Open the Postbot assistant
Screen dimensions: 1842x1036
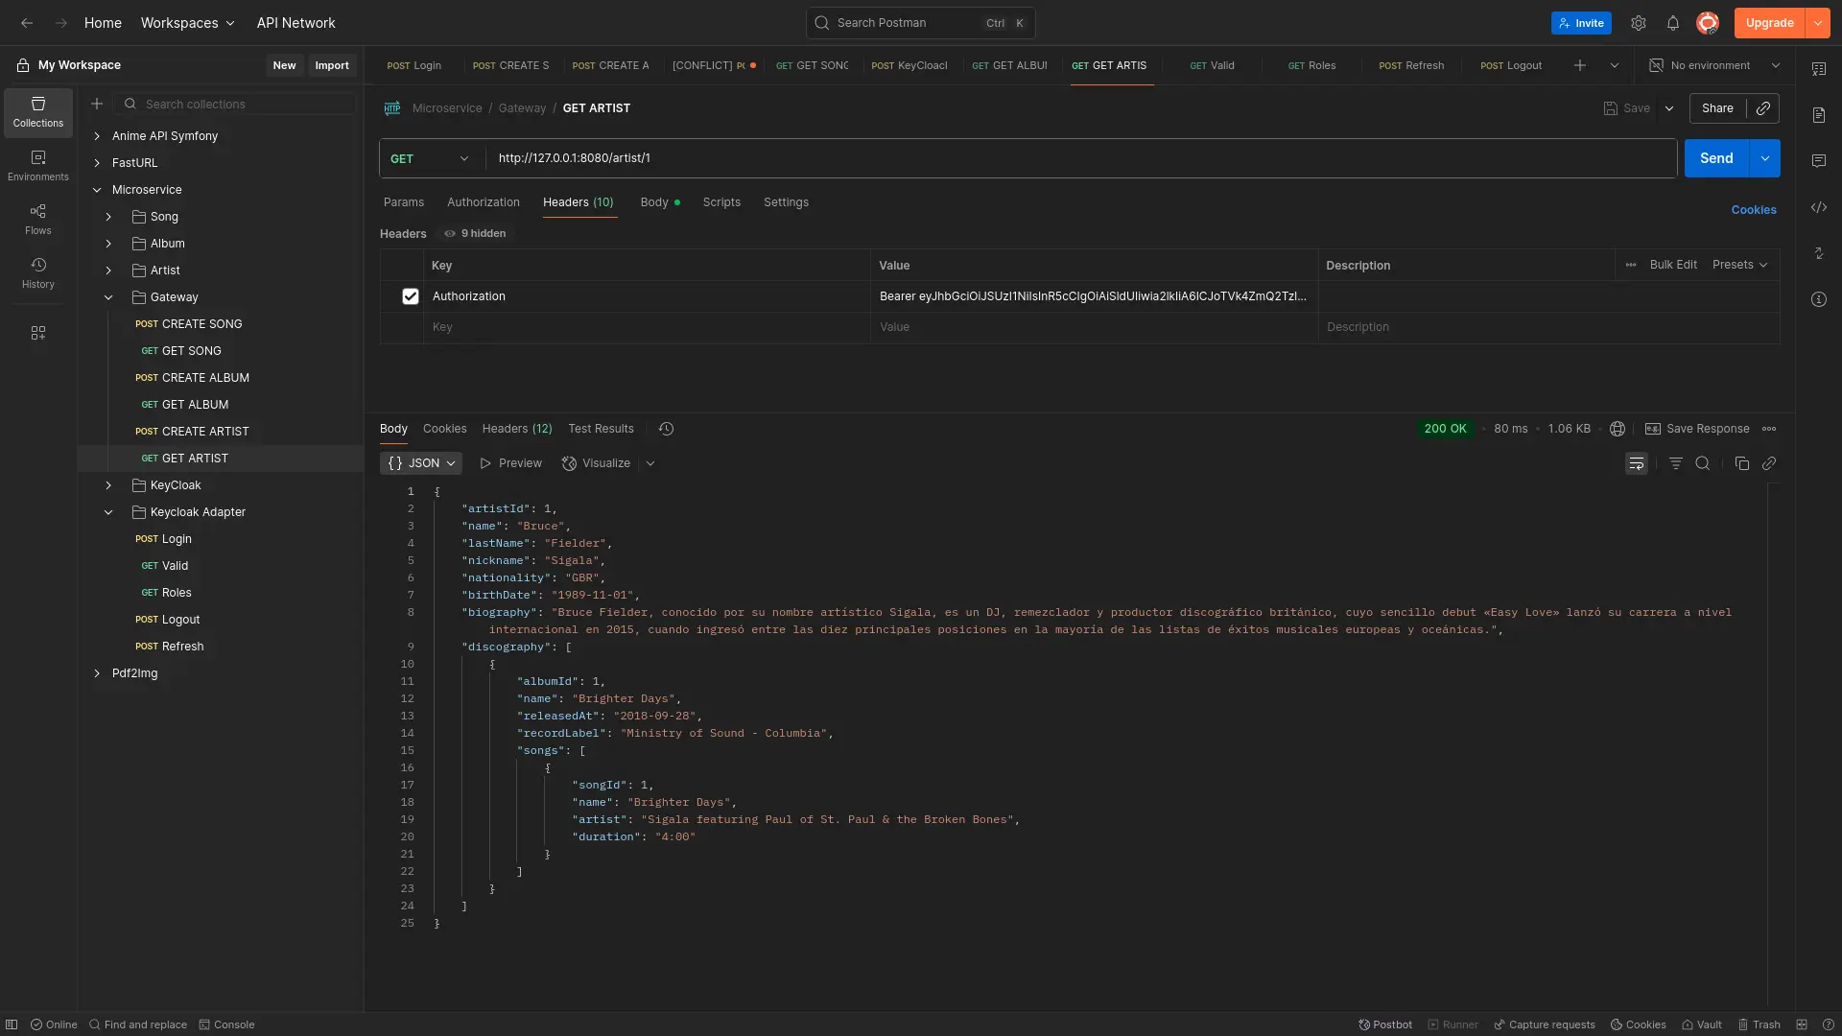(x=1385, y=1024)
